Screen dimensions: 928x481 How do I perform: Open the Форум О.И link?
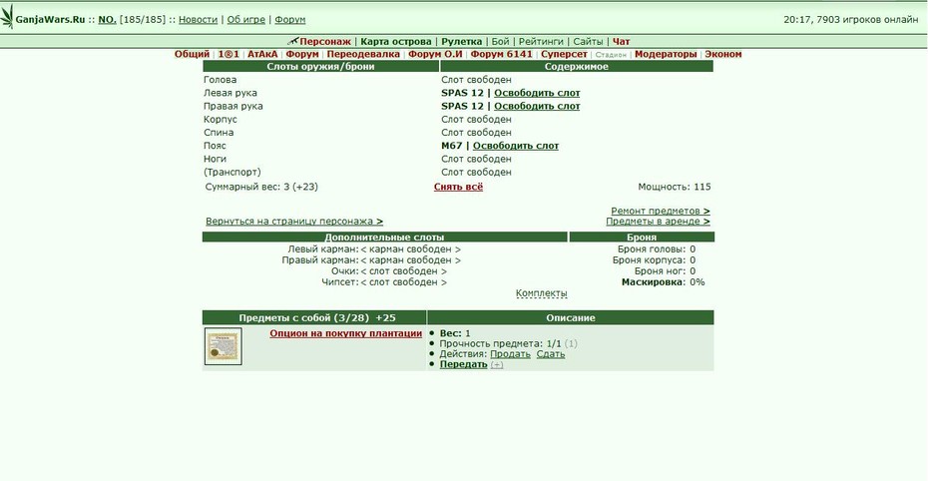[435, 54]
